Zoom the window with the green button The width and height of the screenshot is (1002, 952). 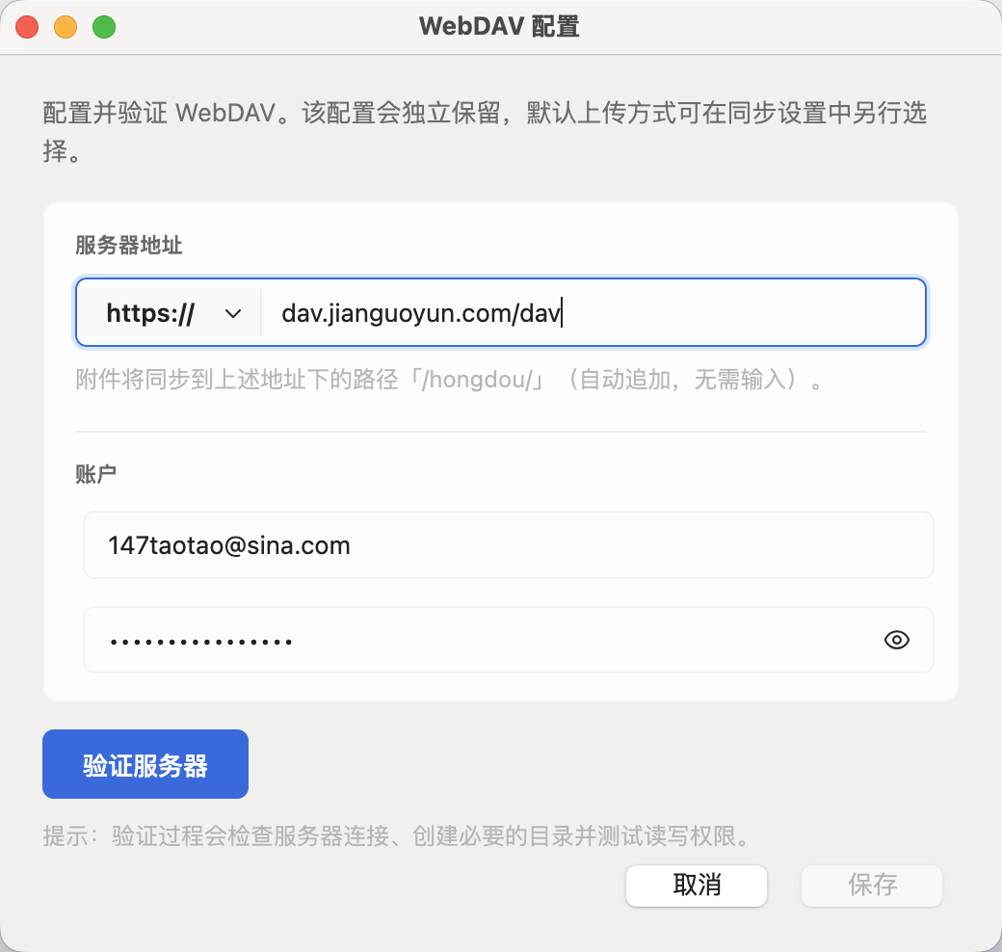pyautogui.click(x=104, y=28)
